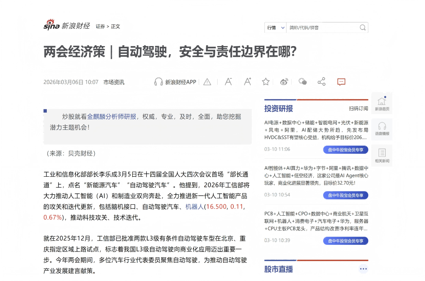Screen dimensions: 425x281
Task: Click the 新浪财经APP text link
Action: point(181,82)
